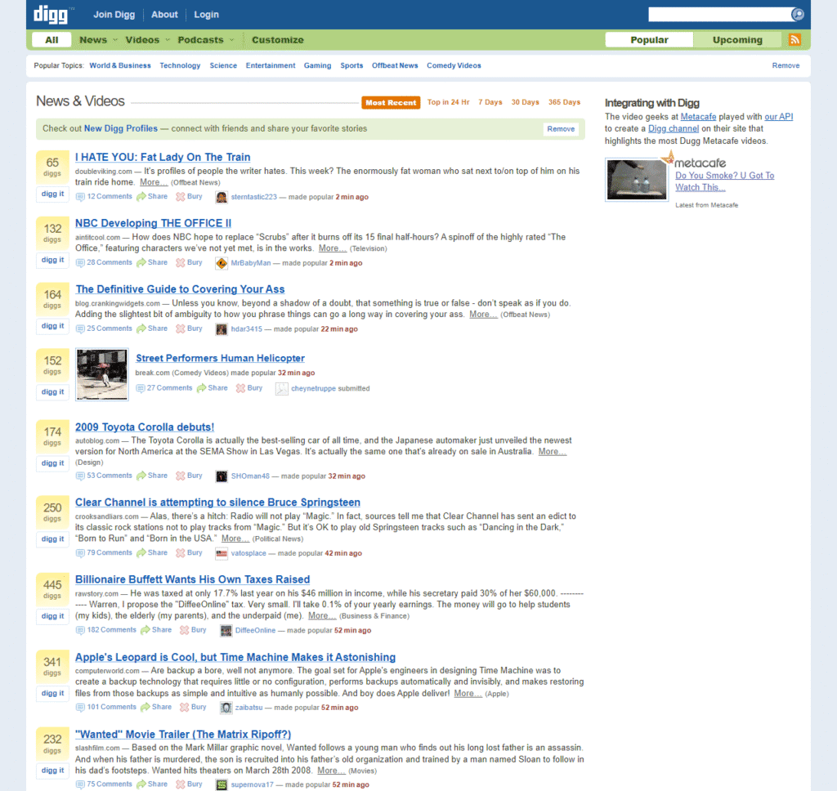Open comments icon for Billionaire Buffett story
The width and height of the screenshot is (837, 791).
[80, 630]
